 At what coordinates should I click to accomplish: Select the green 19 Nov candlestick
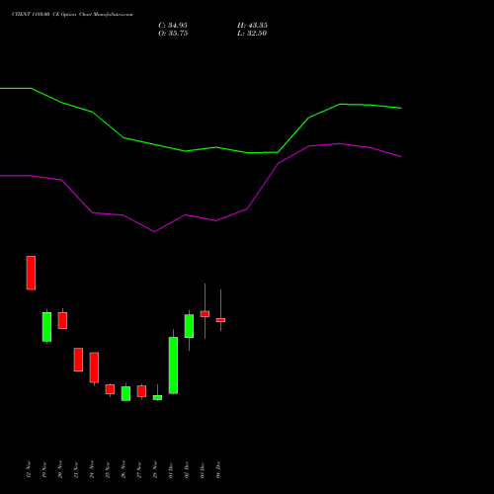46,327
